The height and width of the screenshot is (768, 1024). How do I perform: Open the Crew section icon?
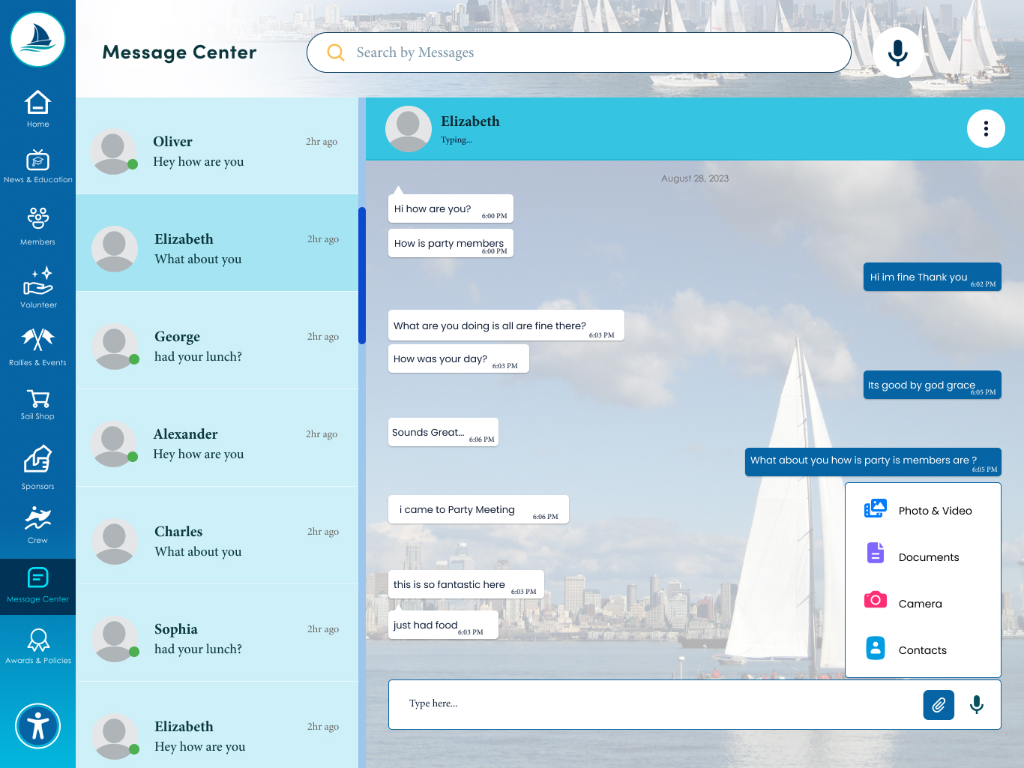(x=37, y=518)
